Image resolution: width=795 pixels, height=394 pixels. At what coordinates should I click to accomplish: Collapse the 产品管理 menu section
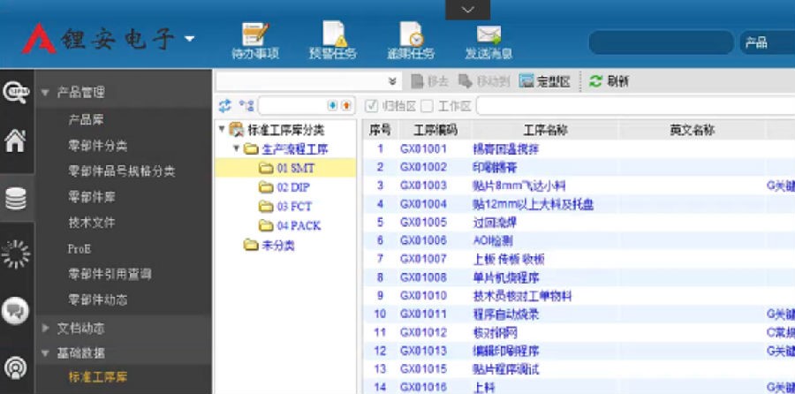46,92
